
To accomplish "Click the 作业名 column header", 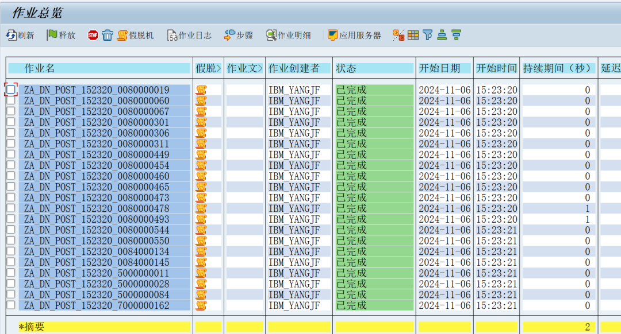I will pos(99,68).
